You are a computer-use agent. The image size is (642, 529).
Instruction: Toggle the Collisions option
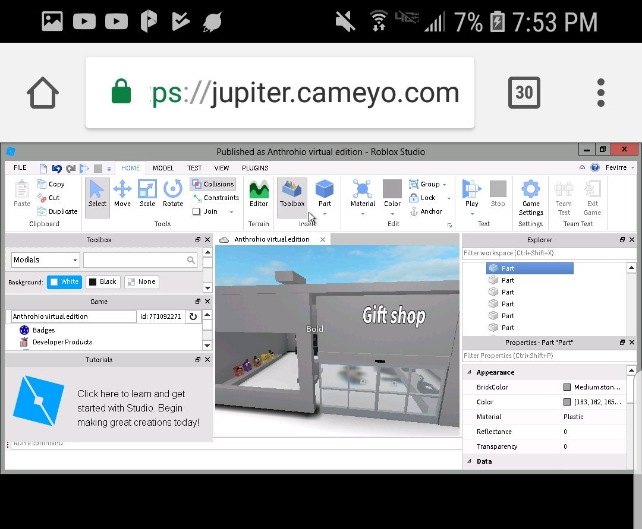click(213, 184)
